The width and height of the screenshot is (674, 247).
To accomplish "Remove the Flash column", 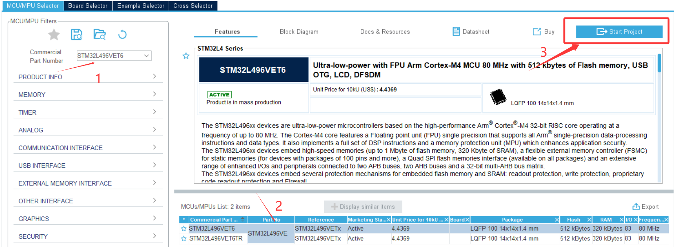I will pos(589,220).
